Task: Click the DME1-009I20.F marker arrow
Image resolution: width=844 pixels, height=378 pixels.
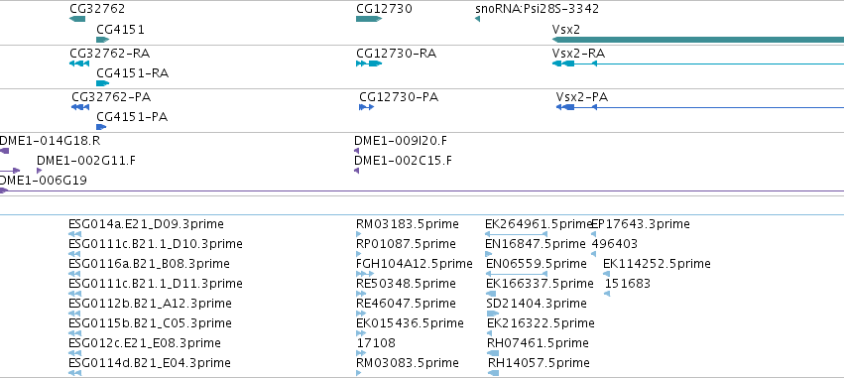Action: click(x=356, y=151)
